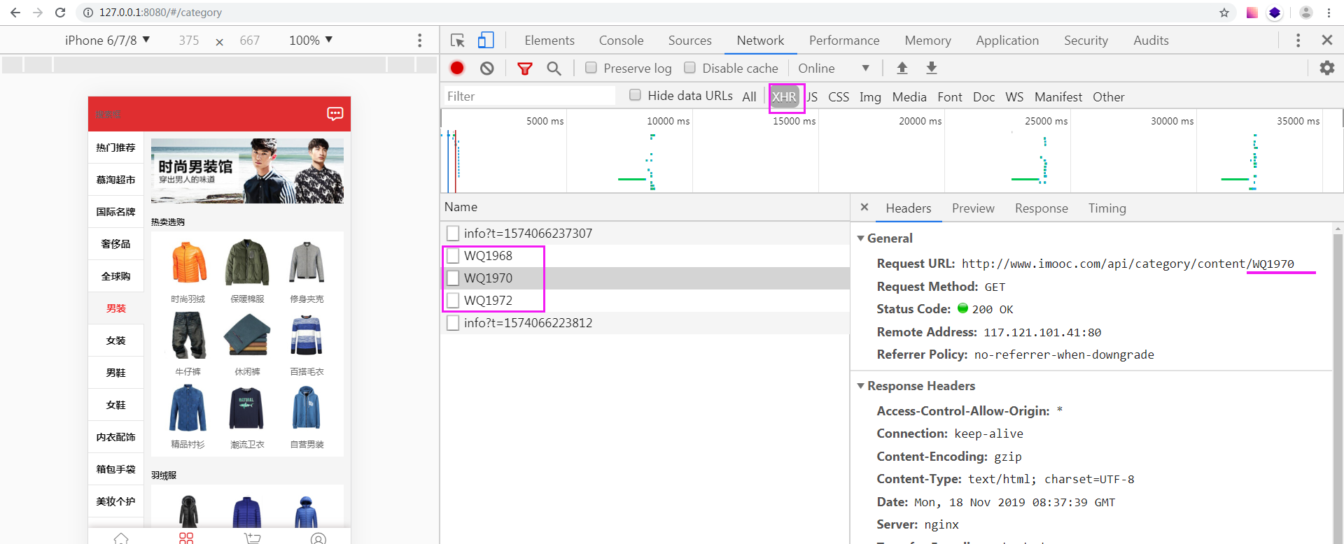Filter requests by XHR type

784,97
